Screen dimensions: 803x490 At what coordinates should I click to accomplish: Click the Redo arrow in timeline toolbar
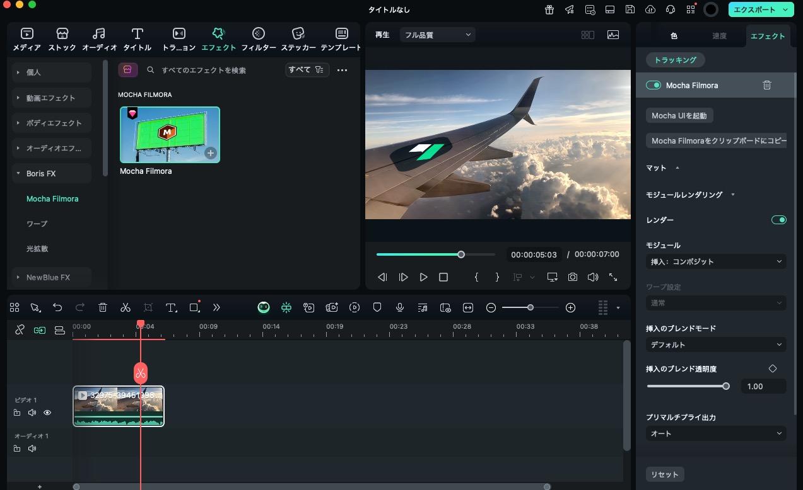(80, 307)
